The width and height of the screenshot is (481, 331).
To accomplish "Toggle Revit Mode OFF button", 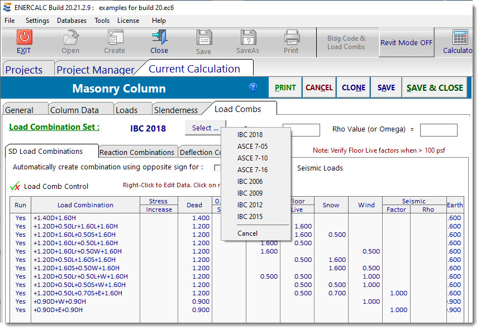I will coord(406,42).
